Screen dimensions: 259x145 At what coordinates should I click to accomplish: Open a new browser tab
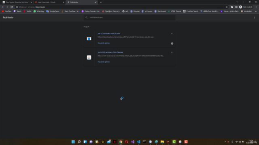(x=101, y=2)
